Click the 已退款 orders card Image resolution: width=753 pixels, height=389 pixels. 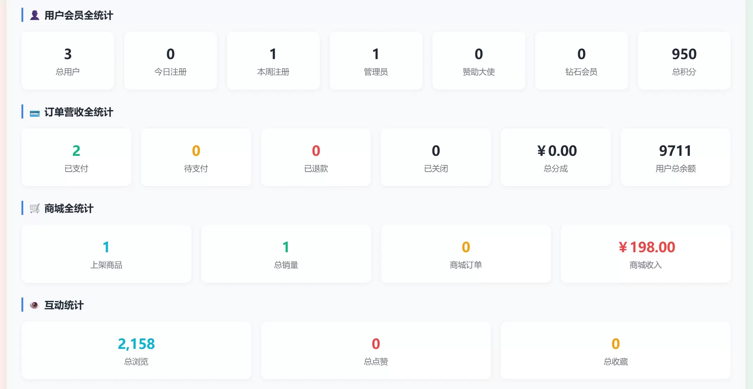click(316, 157)
